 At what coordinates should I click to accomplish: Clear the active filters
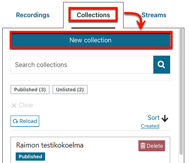pyautogui.click(x=22, y=105)
